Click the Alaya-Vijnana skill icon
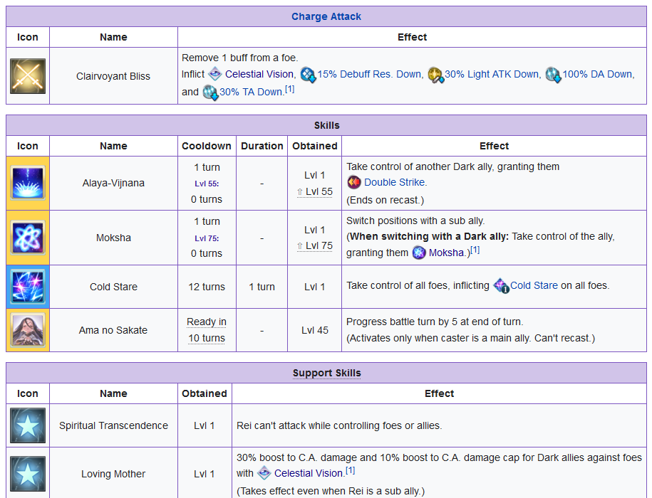The image size is (652, 498). pyautogui.click(x=28, y=183)
